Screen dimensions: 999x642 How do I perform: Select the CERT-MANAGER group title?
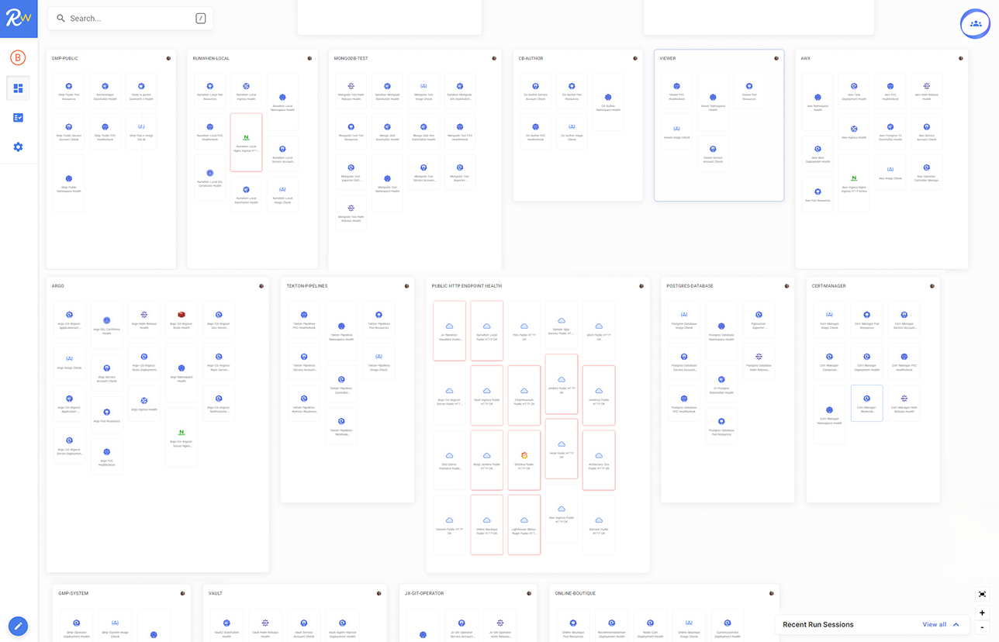point(828,286)
